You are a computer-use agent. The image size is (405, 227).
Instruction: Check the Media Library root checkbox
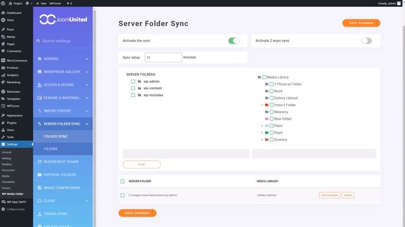tap(265, 77)
